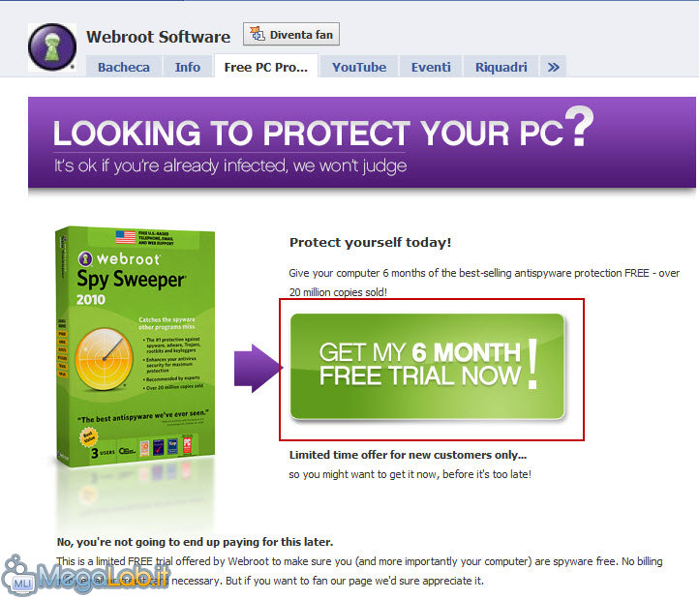Open the YouTube tab
Viewport: 699px width, 600px height.
(x=359, y=67)
